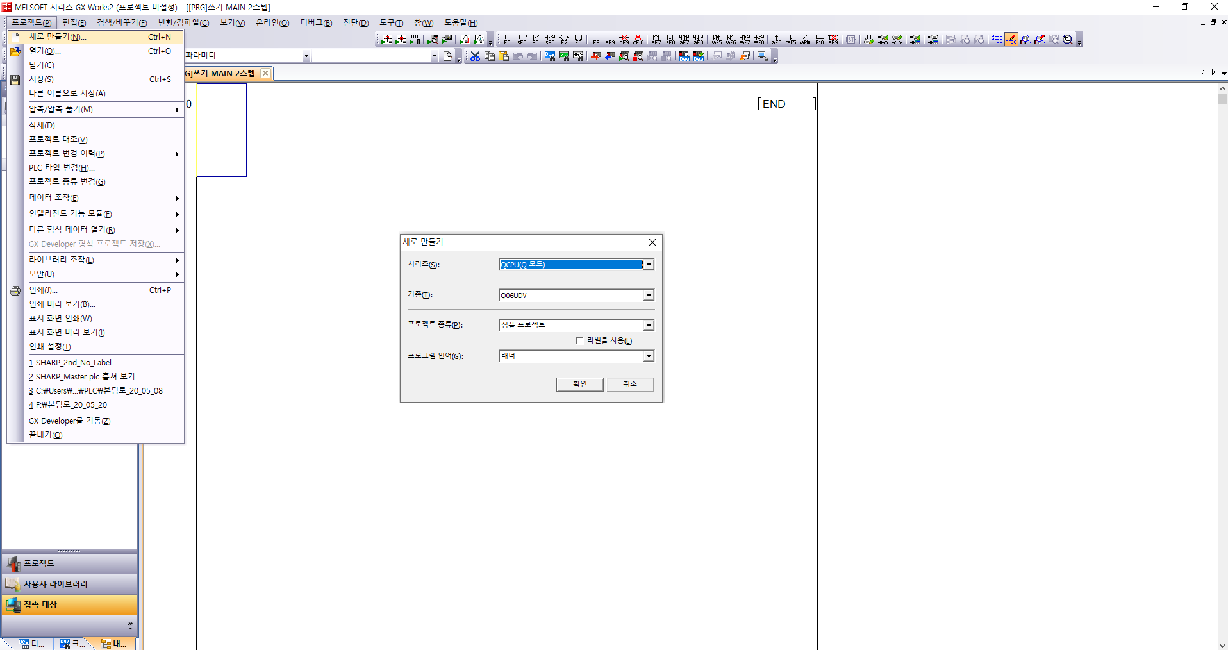Confirm with the 확인 button
The width and height of the screenshot is (1228, 650).
pyautogui.click(x=579, y=384)
